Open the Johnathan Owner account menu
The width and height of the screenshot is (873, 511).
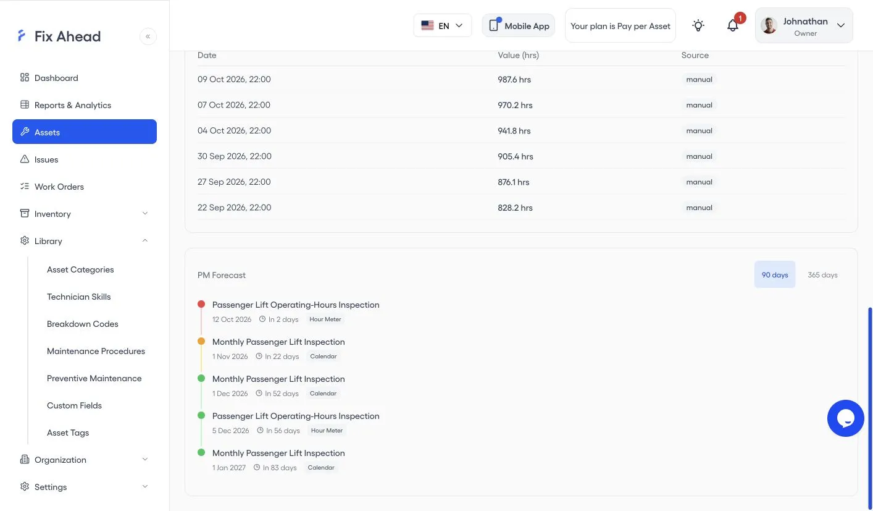804,25
